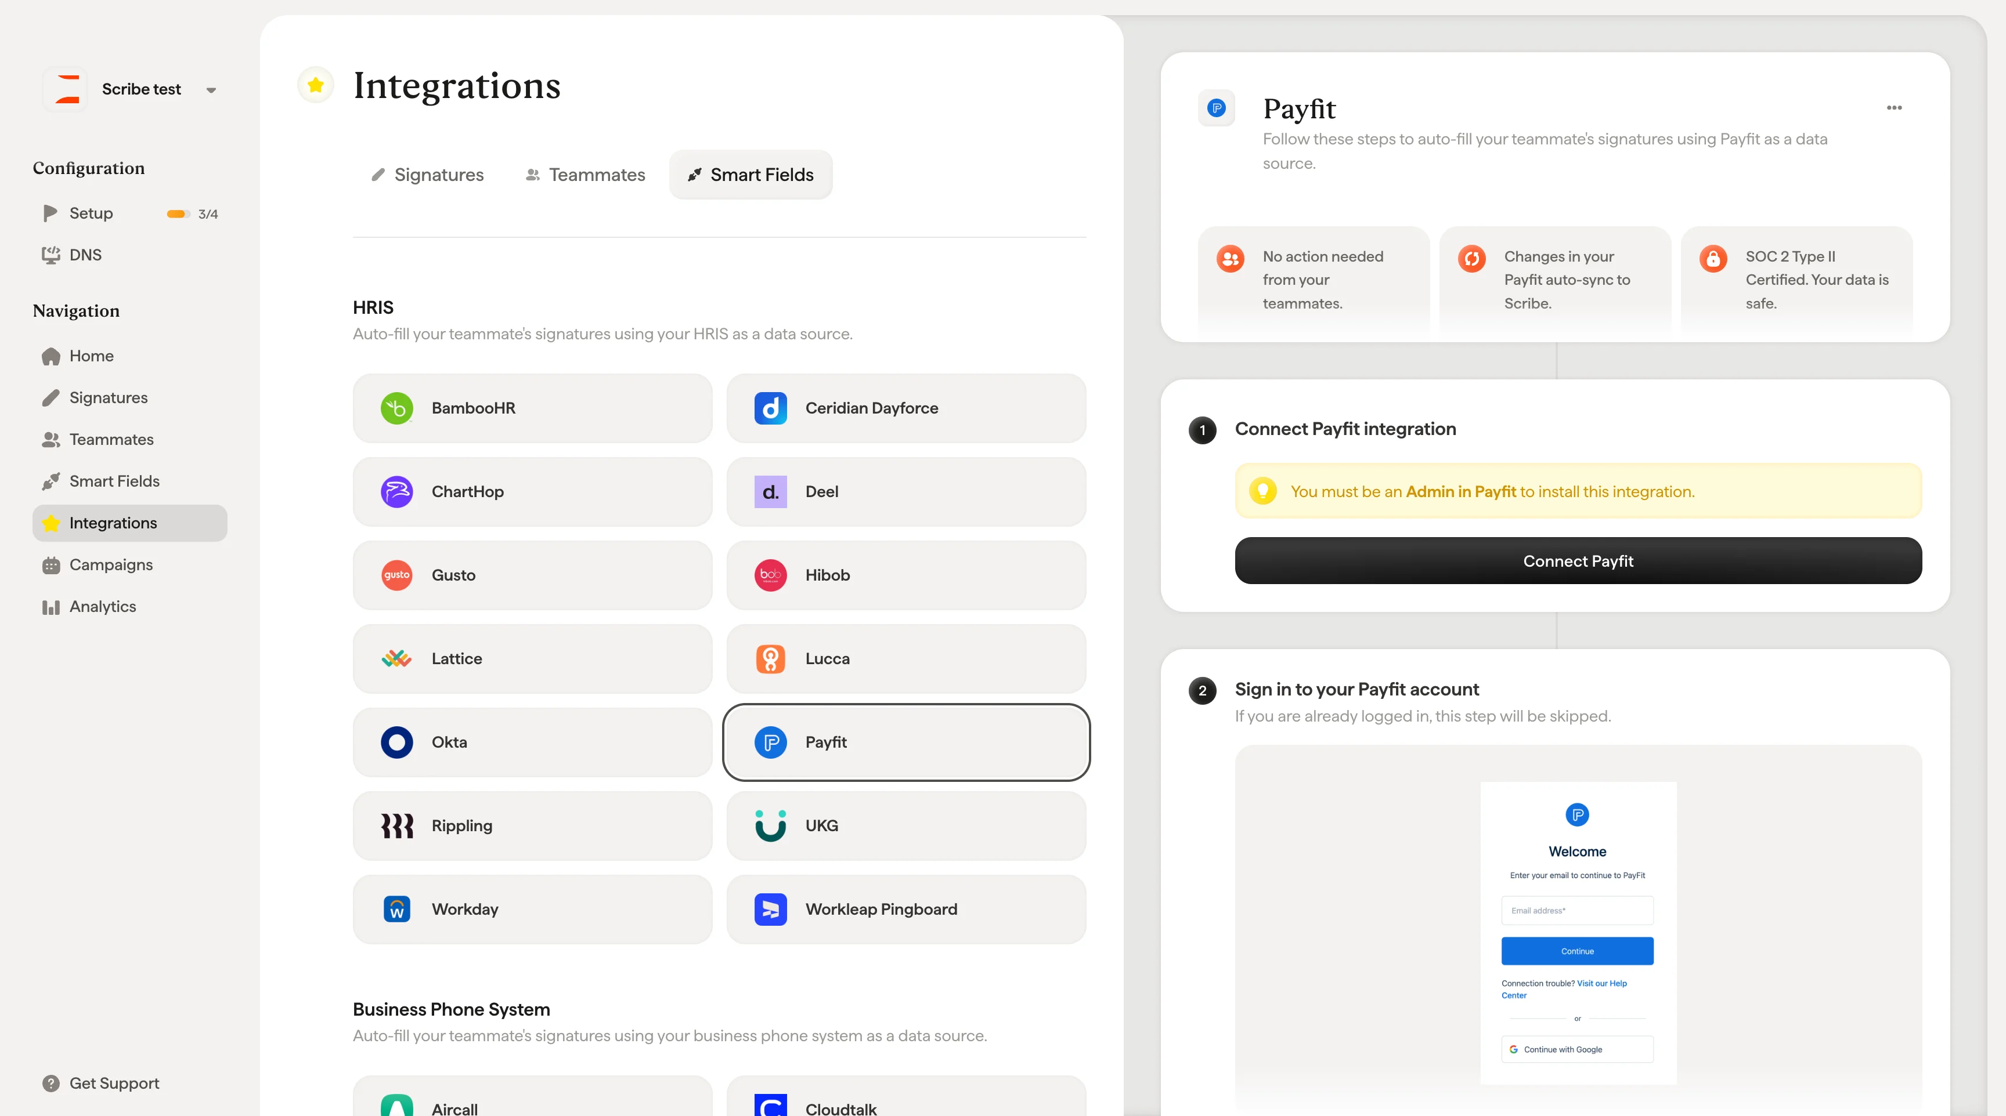The image size is (2006, 1116).
Task: Click the Get Support help icon
Action: click(52, 1084)
